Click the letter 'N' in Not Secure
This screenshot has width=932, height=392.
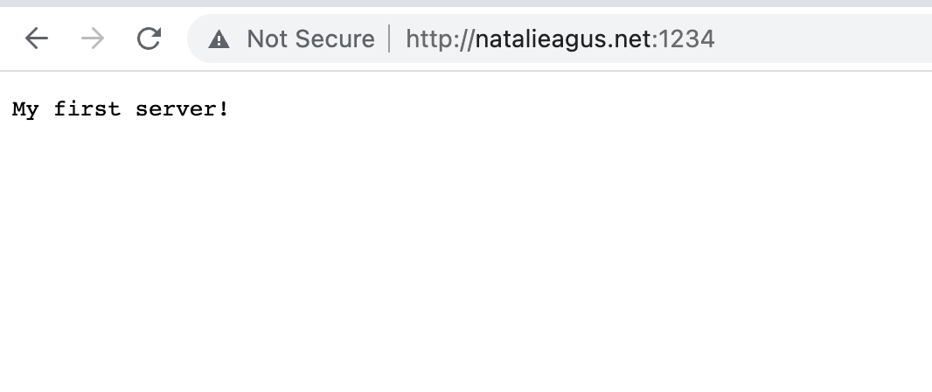point(256,39)
